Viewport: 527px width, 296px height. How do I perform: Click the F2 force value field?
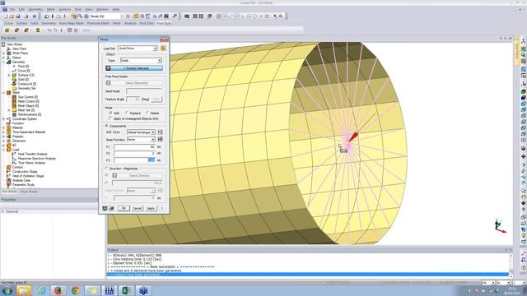(134, 154)
